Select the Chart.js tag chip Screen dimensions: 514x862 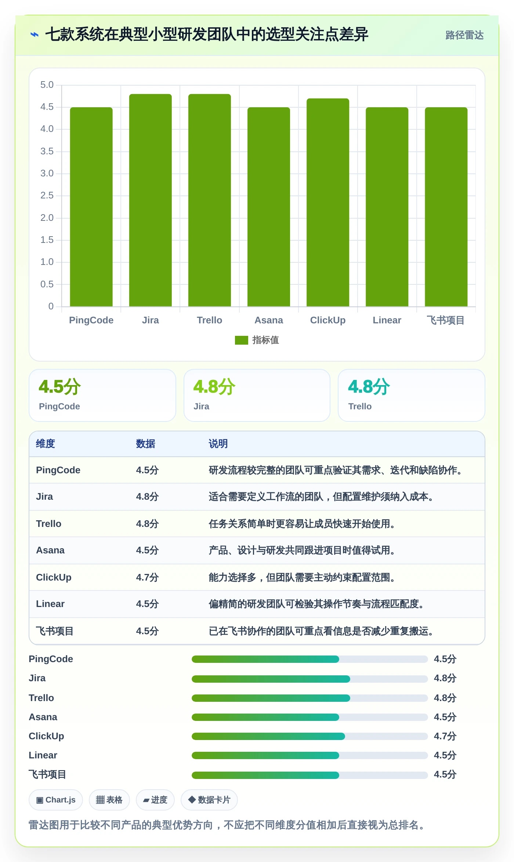click(56, 800)
